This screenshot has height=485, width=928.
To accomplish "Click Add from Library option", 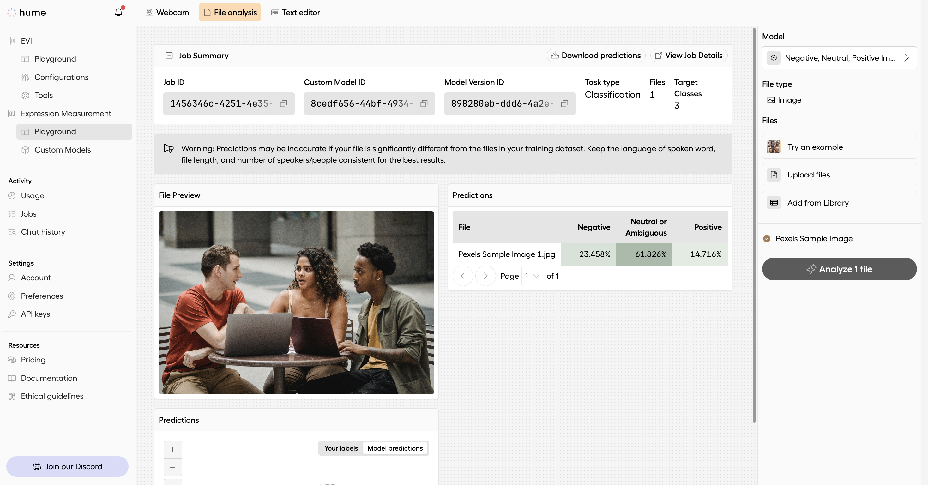I will tap(817, 202).
